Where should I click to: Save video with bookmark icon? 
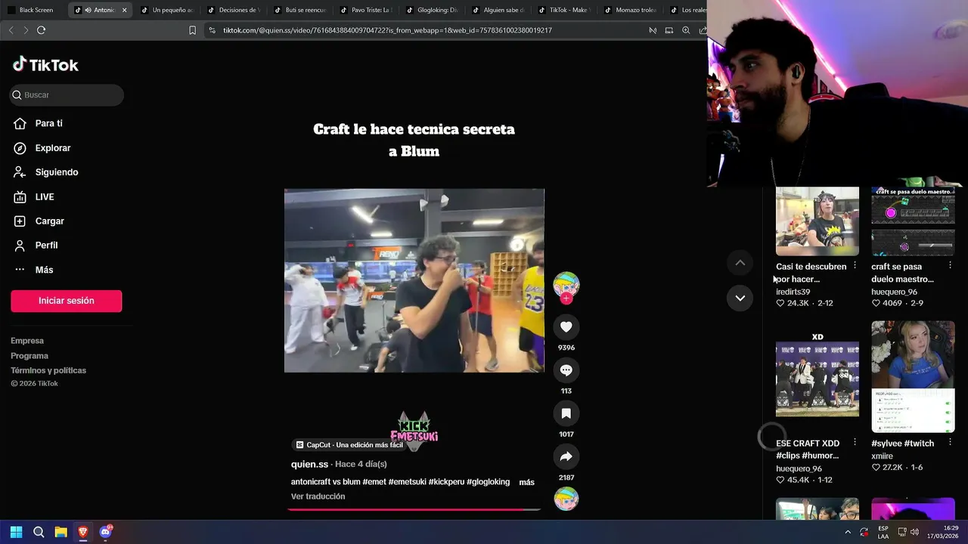pos(566,413)
